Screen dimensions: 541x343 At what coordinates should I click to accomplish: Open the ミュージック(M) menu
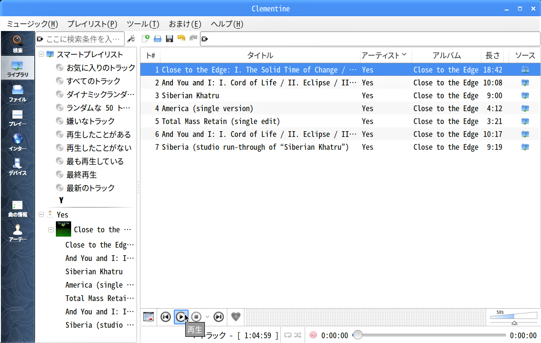point(32,24)
